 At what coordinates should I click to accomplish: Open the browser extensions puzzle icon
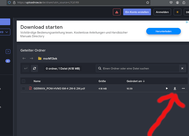coord(184,2)
